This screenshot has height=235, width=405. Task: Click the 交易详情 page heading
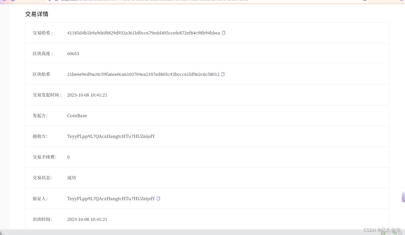tap(37, 14)
